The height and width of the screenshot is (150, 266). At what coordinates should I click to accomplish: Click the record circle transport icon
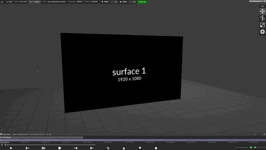click(x=156, y=148)
